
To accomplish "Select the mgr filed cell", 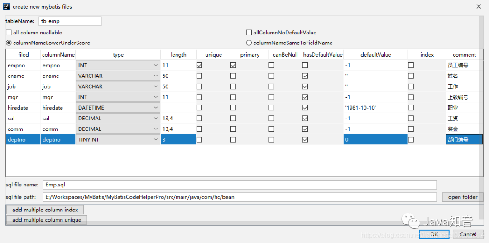I will [24, 97].
